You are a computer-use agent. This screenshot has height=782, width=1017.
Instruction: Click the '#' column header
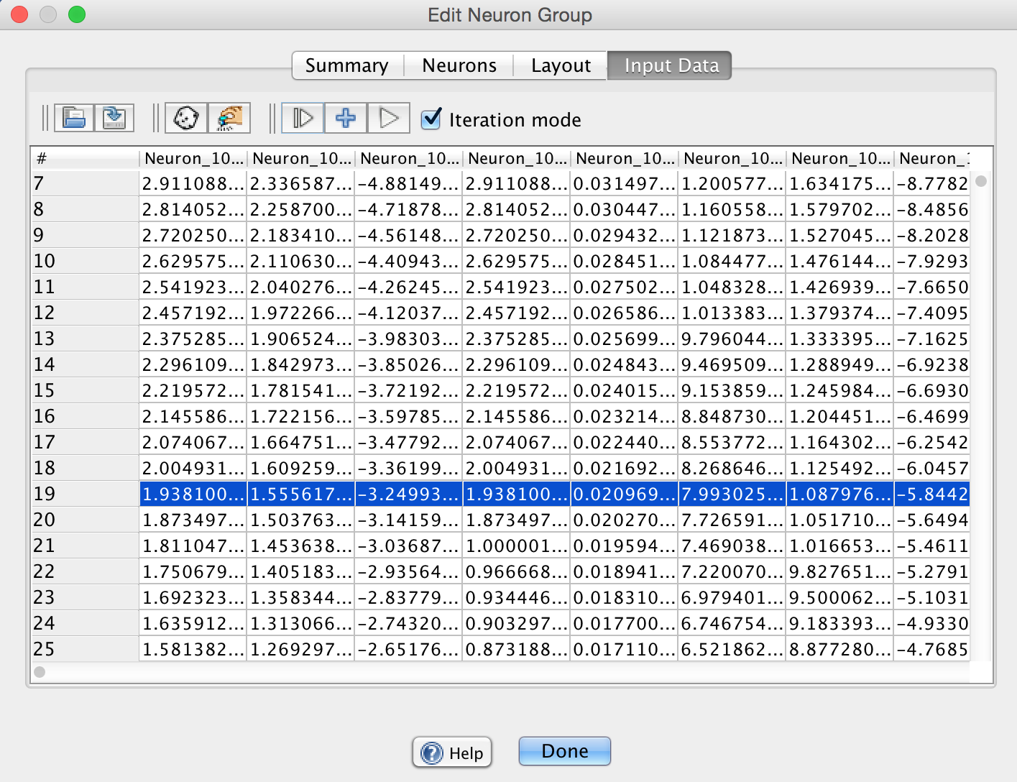[85, 158]
